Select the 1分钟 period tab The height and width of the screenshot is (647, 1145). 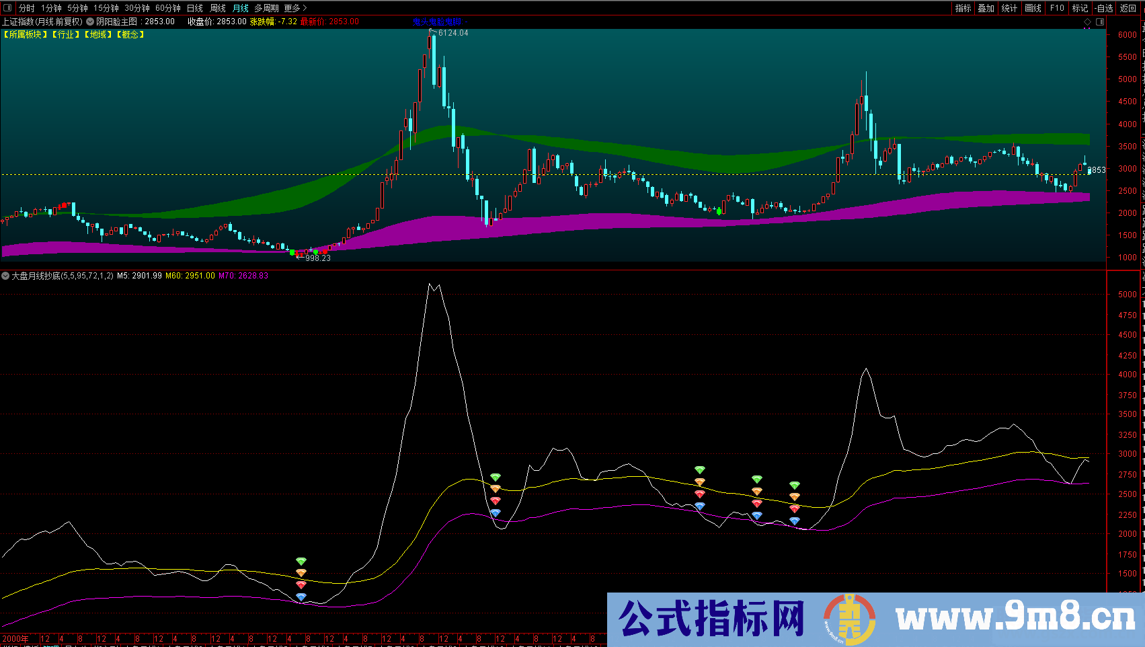pyautogui.click(x=51, y=8)
